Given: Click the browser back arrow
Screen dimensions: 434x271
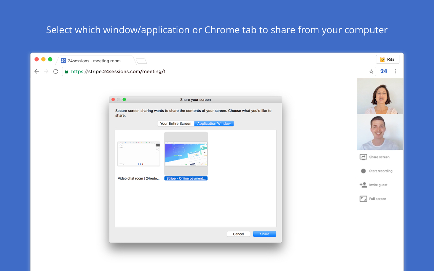Looking at the screenshot, I should (37, 71).
